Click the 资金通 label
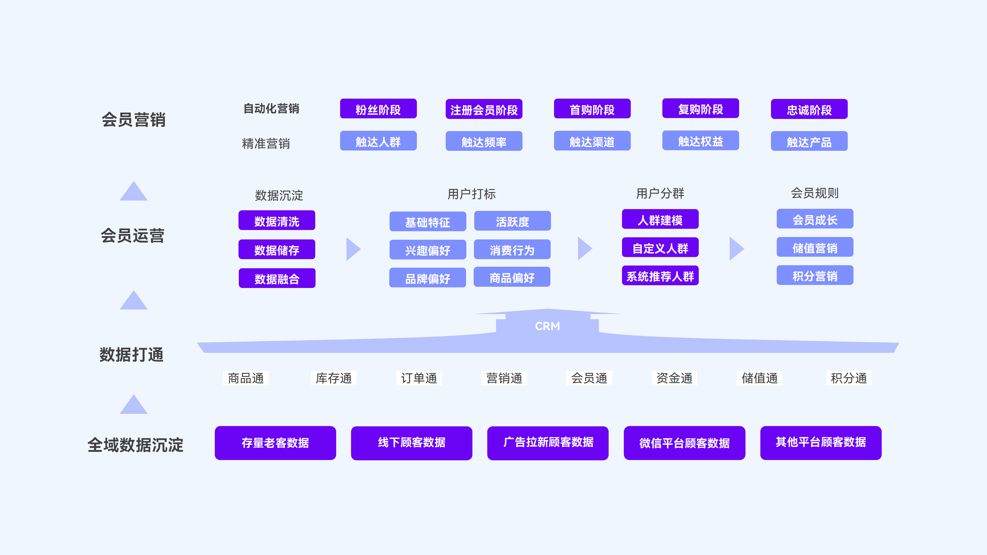The image size is (987, 555). [674, 378]
